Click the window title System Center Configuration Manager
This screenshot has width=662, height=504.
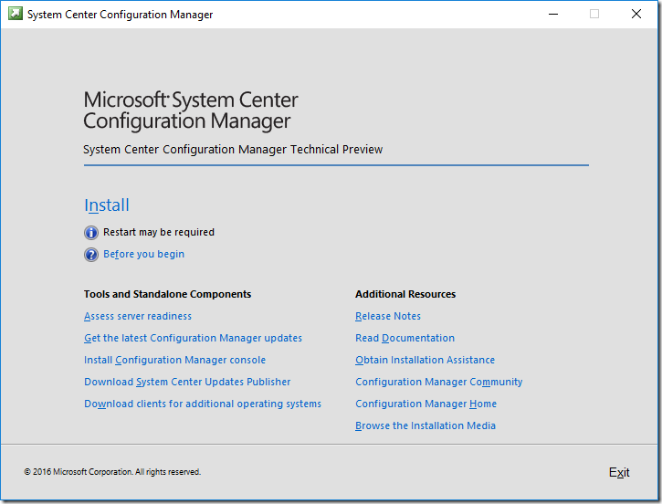click(x=120, y=15)
